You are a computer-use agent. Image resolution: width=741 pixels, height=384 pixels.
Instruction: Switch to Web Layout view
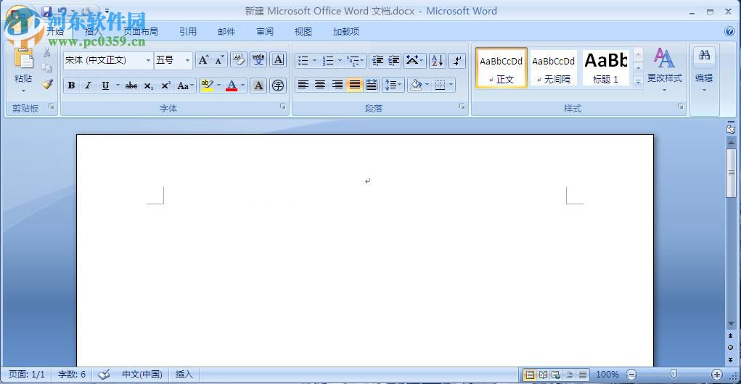tap(556, 375)
